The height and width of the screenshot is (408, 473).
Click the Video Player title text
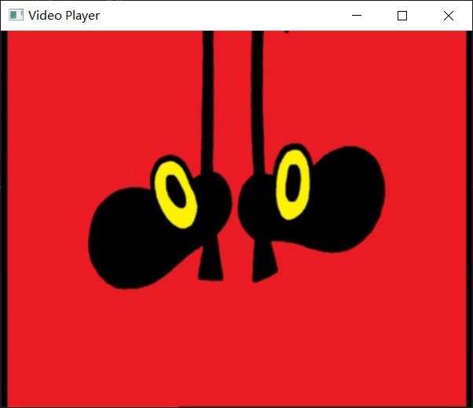coord(64,16)
